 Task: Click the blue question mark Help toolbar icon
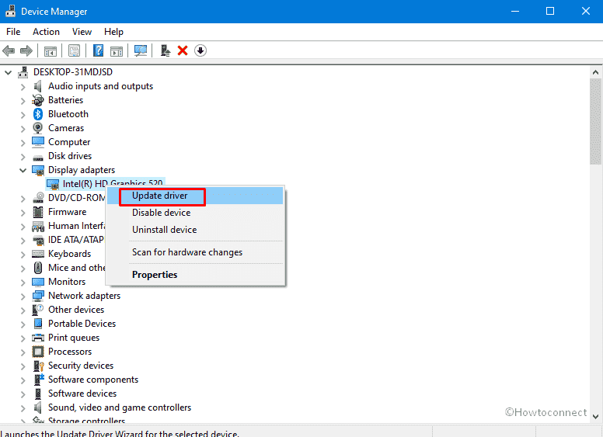[x=99, y=50]
